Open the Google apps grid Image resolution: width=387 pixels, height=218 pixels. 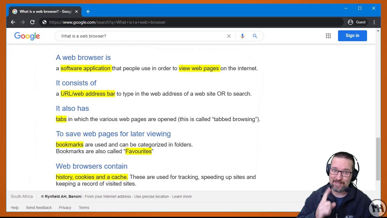click(328, 36)
